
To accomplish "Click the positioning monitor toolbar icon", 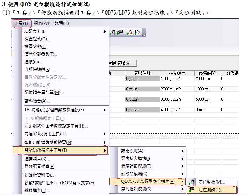I will coord(113,33).
